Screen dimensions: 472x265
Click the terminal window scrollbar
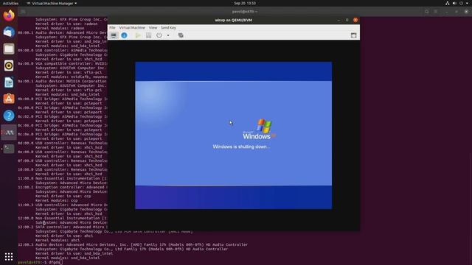pyautogui.click(x=471, y=208)
